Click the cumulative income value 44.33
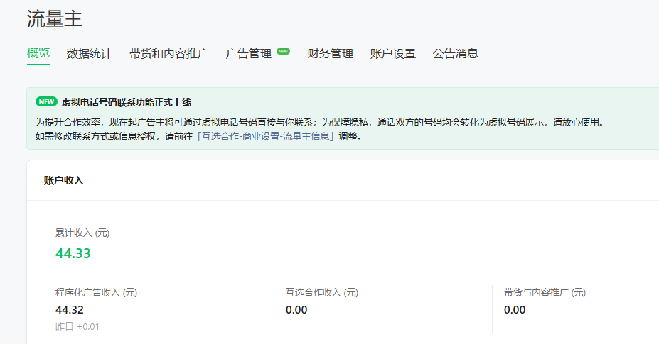659x344 pixels. [x=73, y=253]
